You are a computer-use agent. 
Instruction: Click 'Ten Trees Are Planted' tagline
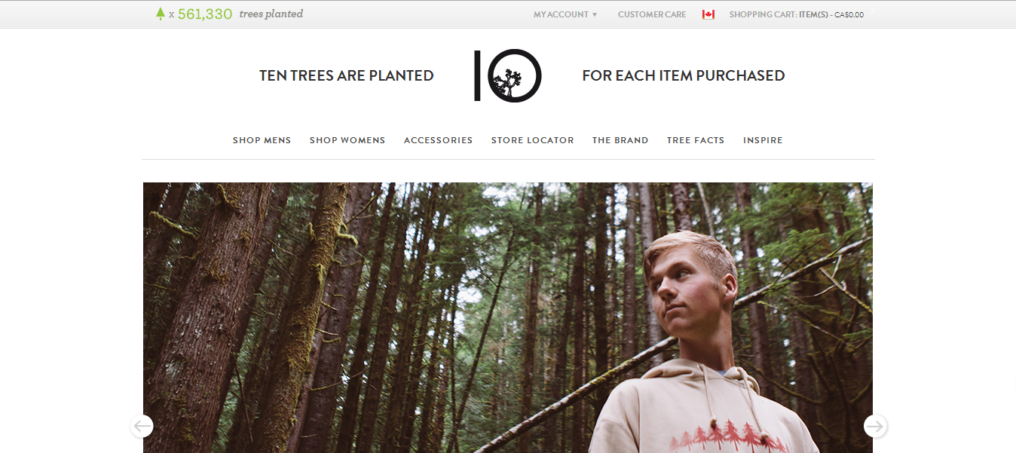[347, 75]
